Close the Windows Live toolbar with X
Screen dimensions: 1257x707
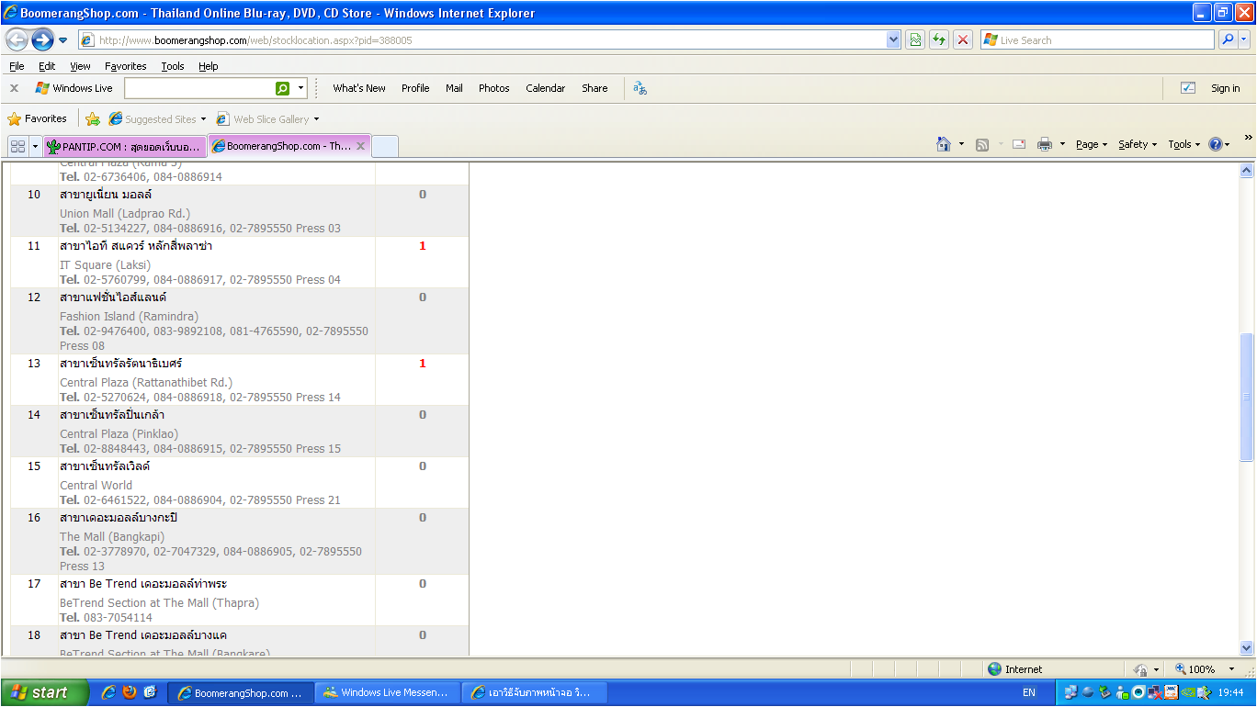tap(14, 88)
